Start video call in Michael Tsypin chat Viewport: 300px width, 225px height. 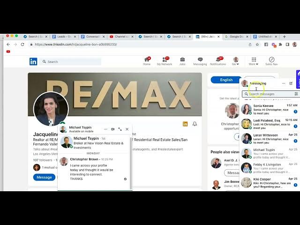112,129
